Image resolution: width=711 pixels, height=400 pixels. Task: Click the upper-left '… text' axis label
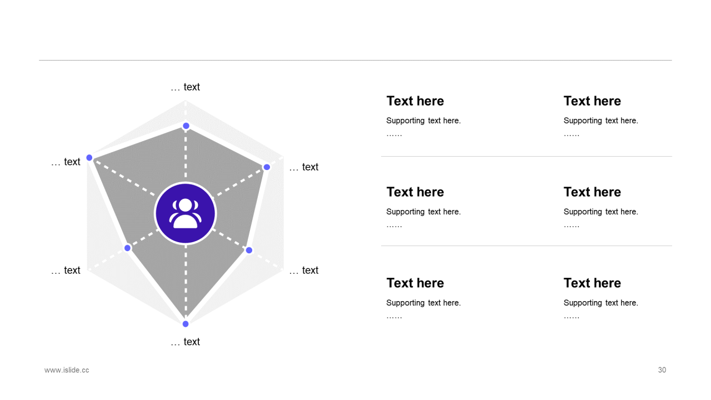tap(66, 162)
